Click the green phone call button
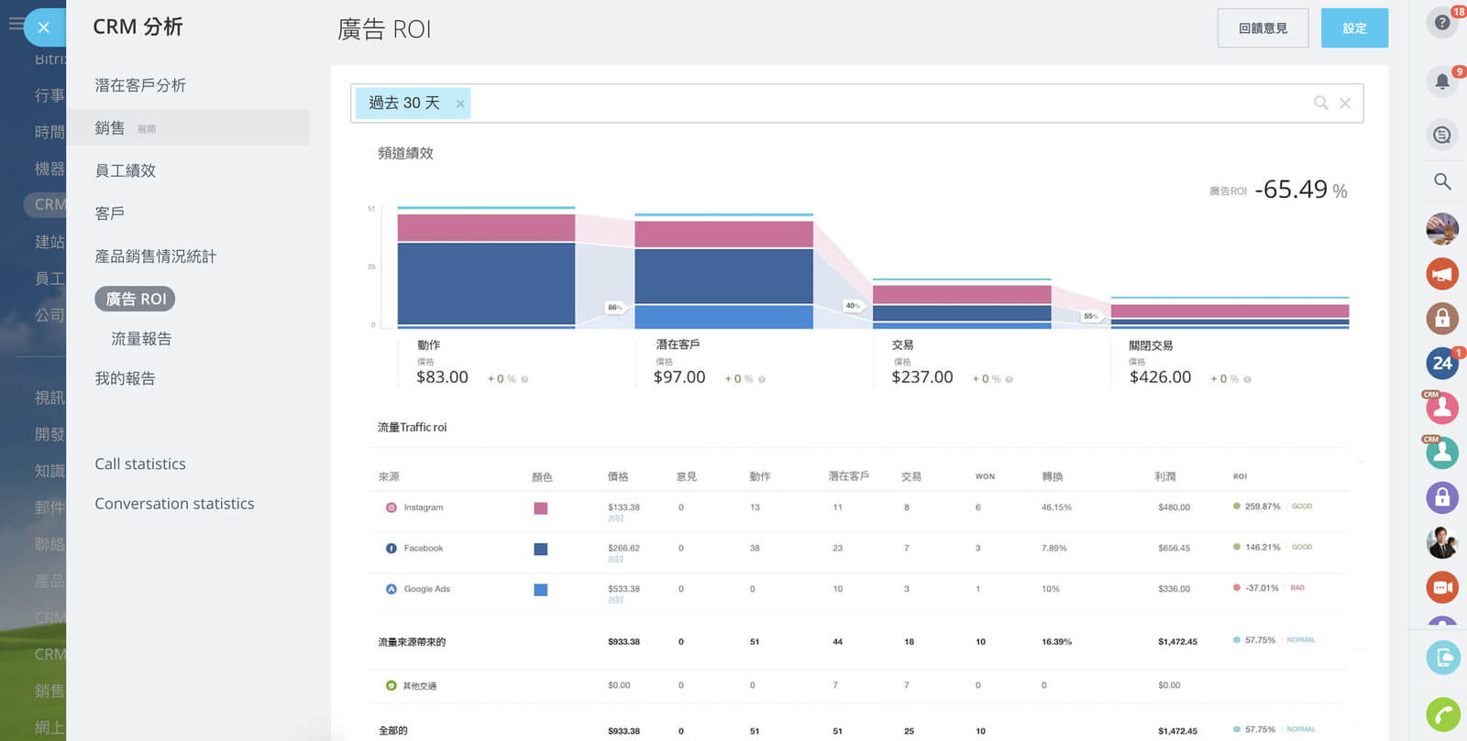Screen dimensions: 1467x741 tap(1443, 714)
